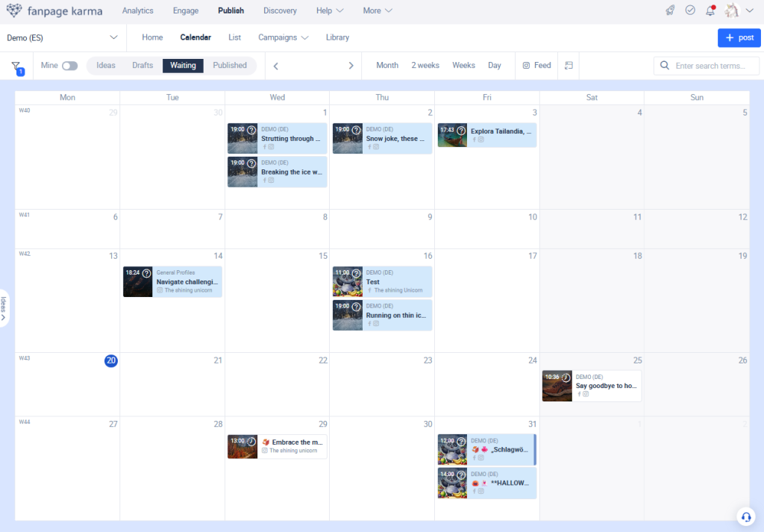The width and height of the screenshot is (764, 532).
Task: Switch to the List tab
Action: point(234,37)
